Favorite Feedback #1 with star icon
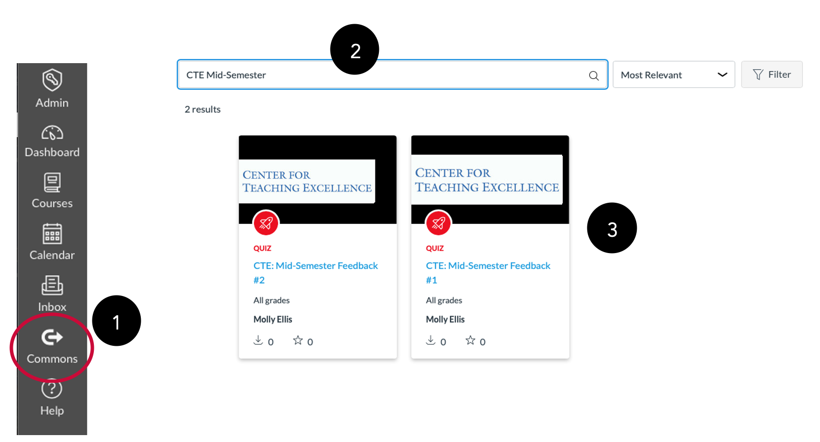 [470, 340]
